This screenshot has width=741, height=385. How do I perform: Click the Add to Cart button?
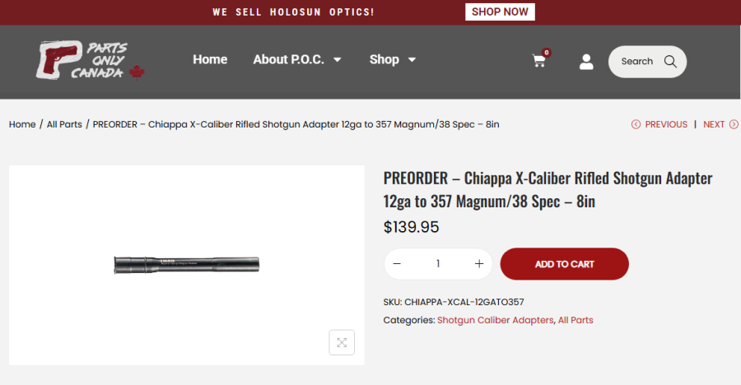point(564,264)
